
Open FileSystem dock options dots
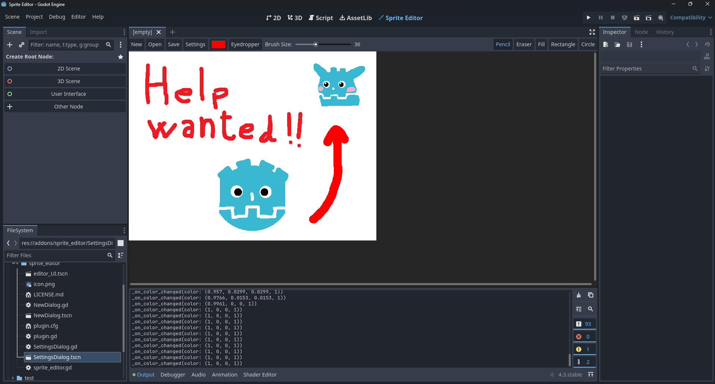click(x=124, y=230)
